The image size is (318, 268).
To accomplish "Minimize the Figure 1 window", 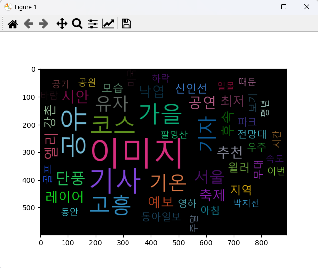I will 261,7.
